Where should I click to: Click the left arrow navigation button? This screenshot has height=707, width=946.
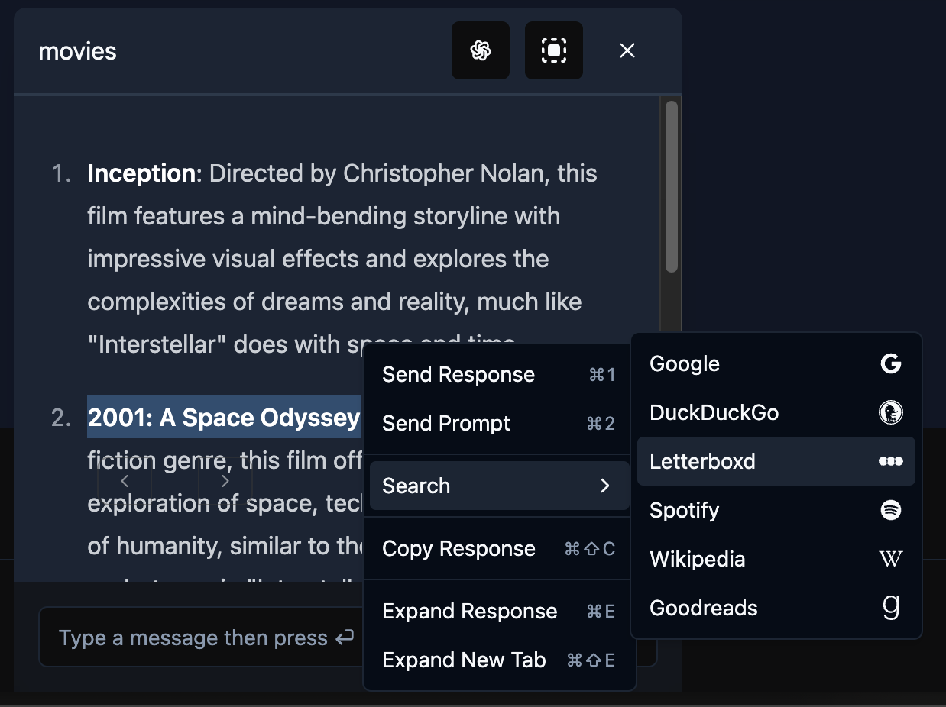coord(125,481)
